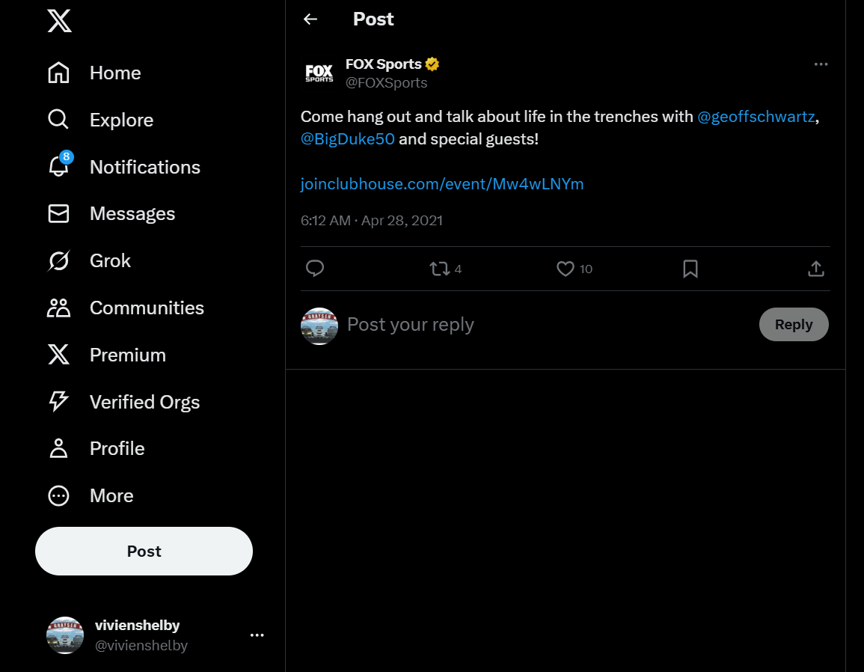Open the FOX Sports profile avatar
The height and width of the screenshot is (672, 864).
319,73
